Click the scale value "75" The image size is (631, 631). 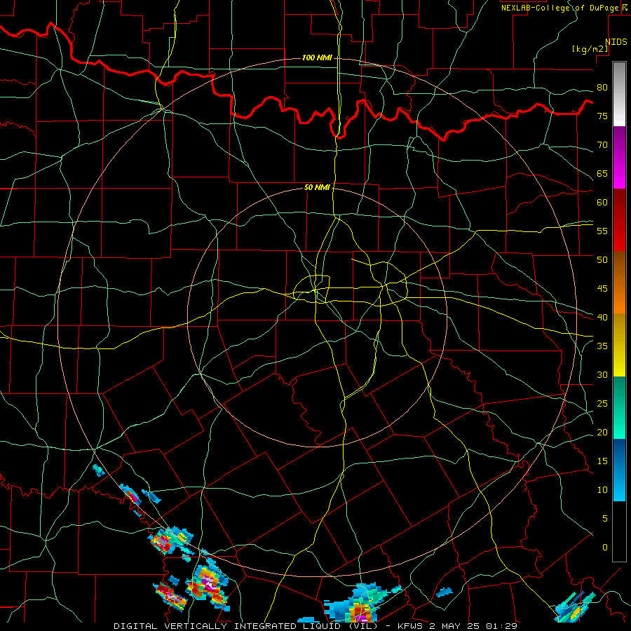tap(602, 116)
